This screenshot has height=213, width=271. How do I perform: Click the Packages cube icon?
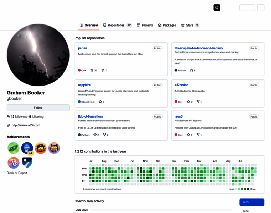(x=159, y=25)
